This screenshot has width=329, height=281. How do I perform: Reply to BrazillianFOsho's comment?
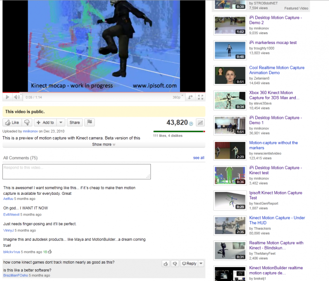click(189, 264)
